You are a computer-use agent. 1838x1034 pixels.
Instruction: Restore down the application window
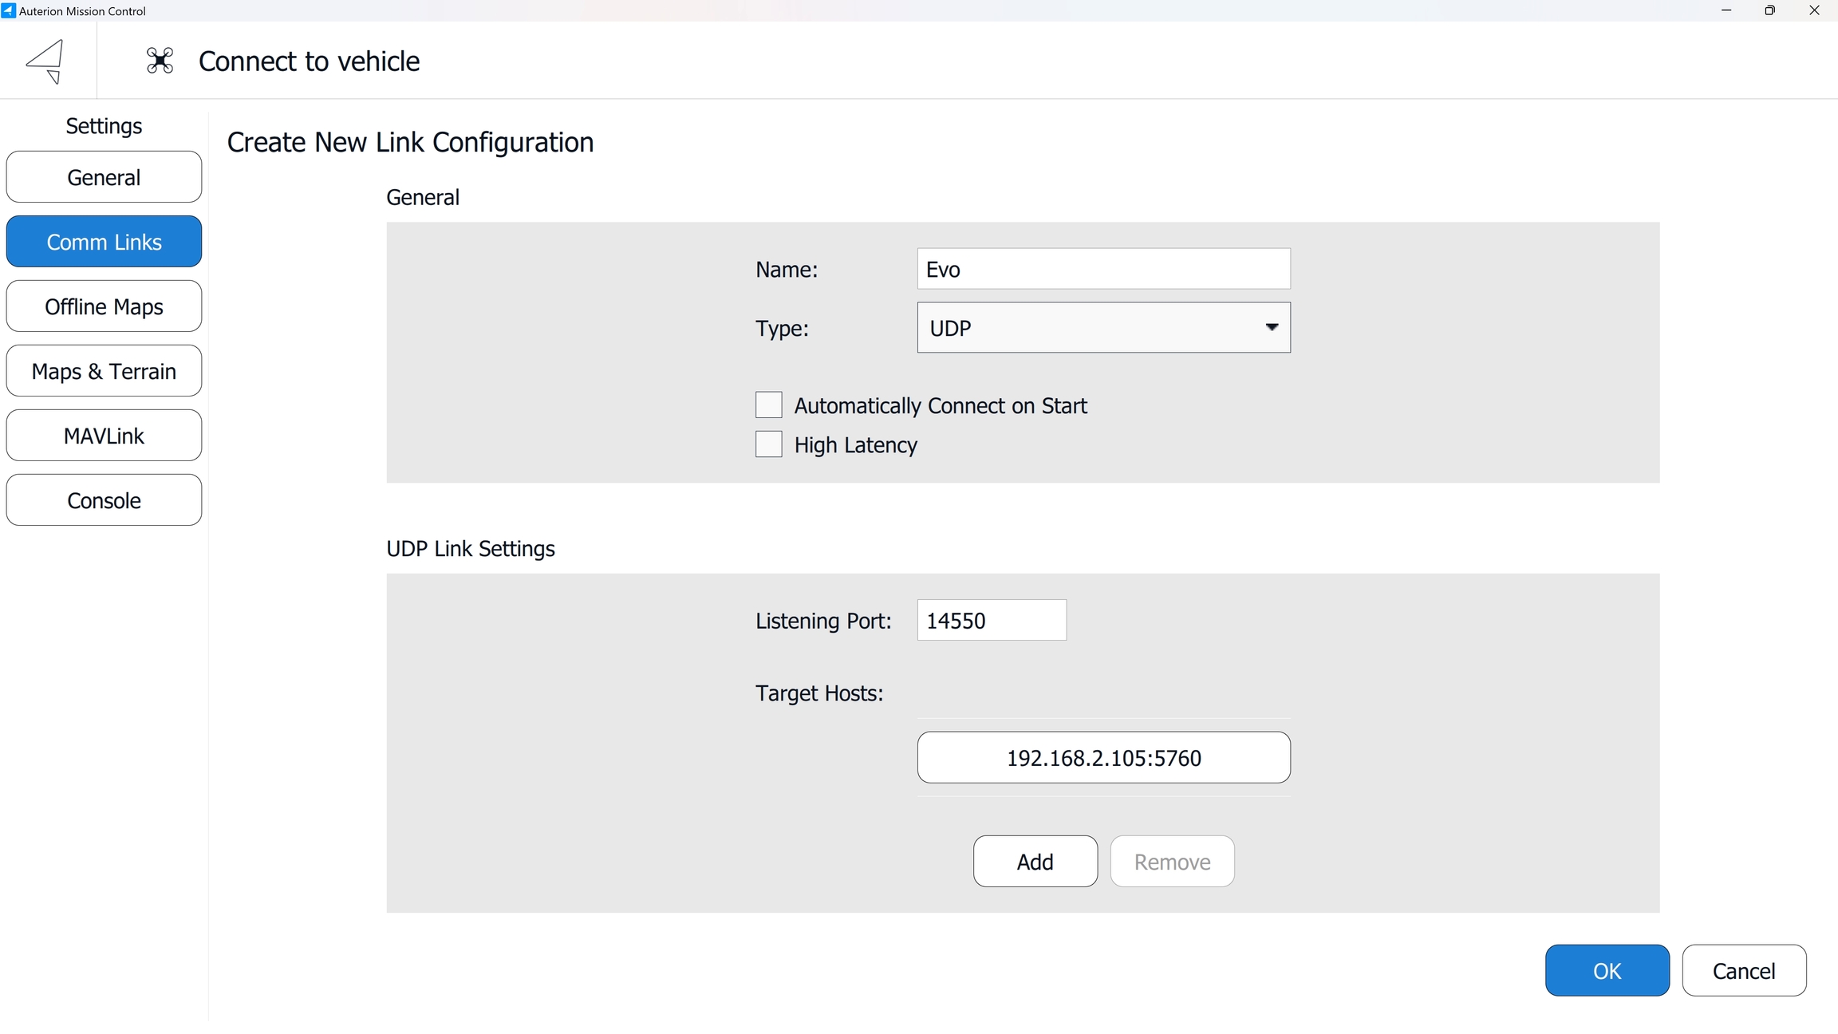pyautogui.click(x=1770, y=10)
